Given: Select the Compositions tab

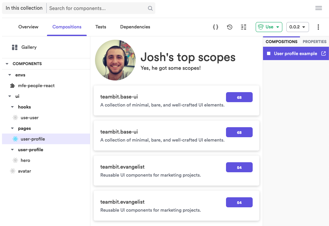Looking at the screenshot, I should 67,27.
